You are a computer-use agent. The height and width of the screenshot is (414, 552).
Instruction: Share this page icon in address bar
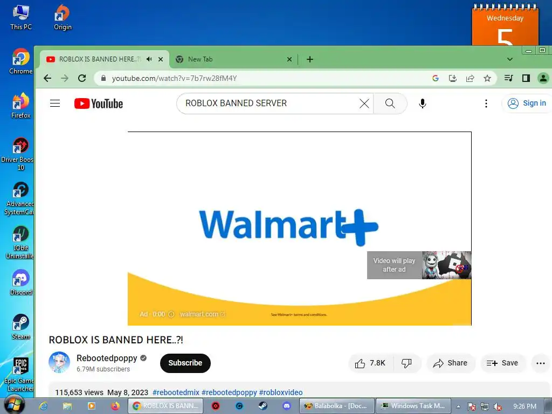click(470, 78)
